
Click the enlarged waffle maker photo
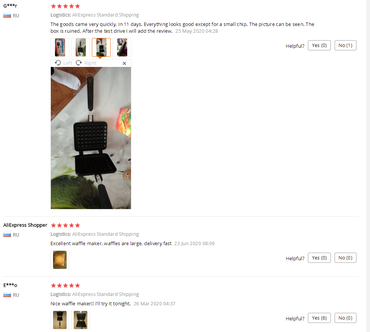coord(91,138)
